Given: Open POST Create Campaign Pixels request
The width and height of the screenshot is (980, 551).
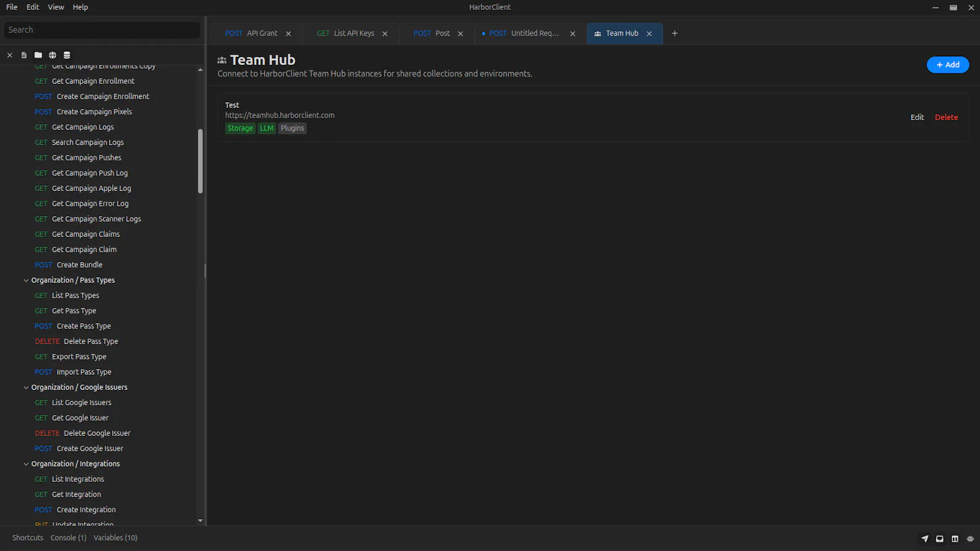Looking at the screenshot, I should tap(83, 112).
